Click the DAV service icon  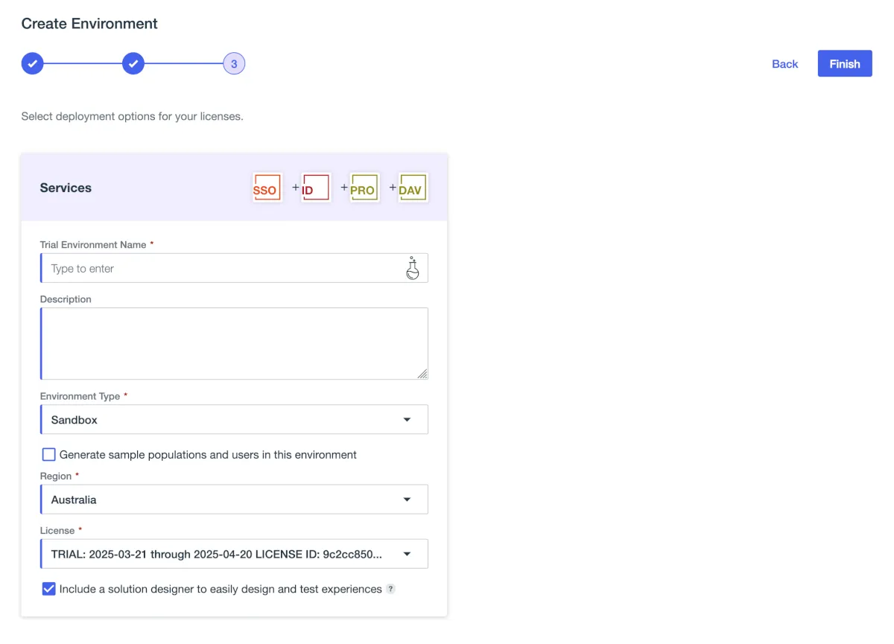coord(412,188)
